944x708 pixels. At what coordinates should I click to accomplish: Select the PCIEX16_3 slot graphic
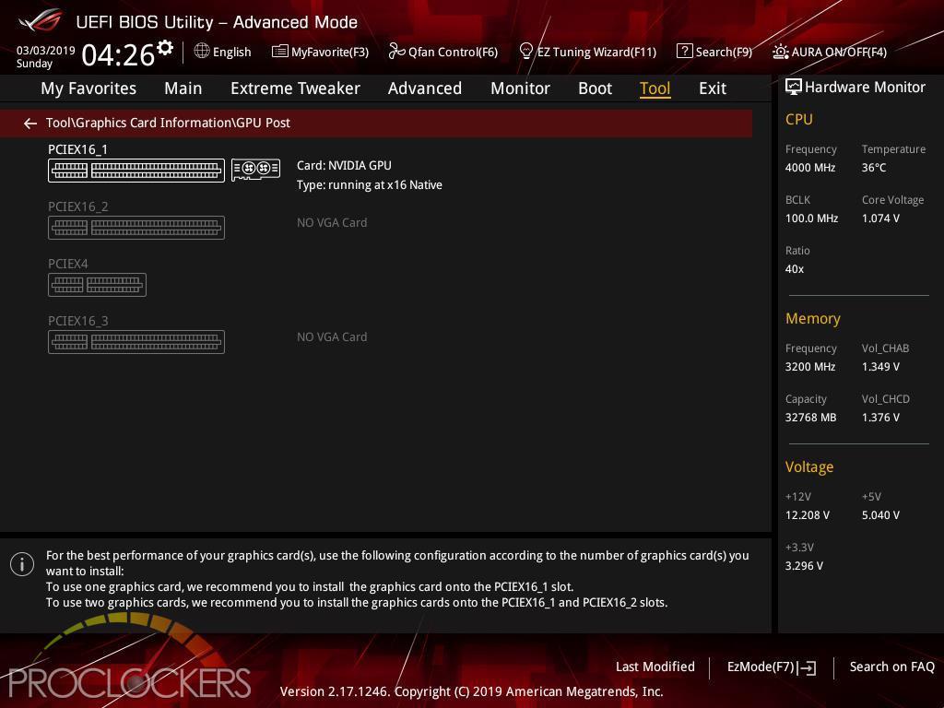(136, 342)
